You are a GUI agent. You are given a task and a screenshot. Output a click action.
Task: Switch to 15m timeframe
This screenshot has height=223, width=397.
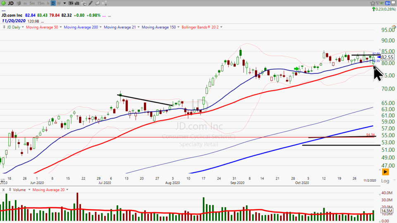41,4
